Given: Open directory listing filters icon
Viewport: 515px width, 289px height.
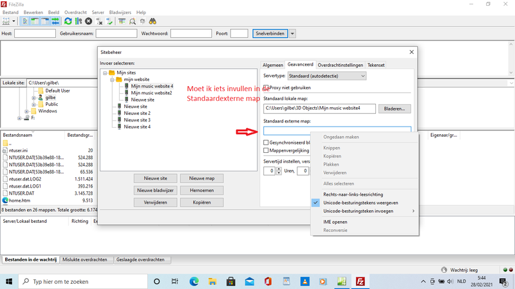Looking at the screenshot, I should tap(122, 21).
